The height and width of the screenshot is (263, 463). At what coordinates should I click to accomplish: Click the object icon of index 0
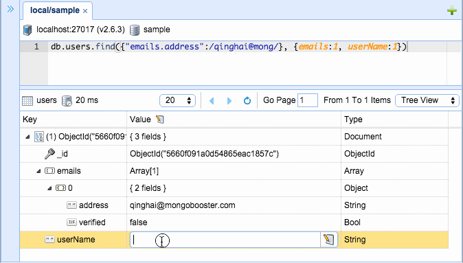pos(61,188)
